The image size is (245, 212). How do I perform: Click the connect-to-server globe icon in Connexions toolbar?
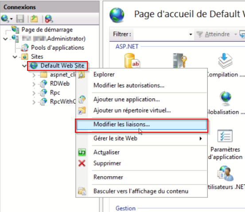[x=5, y=19]
